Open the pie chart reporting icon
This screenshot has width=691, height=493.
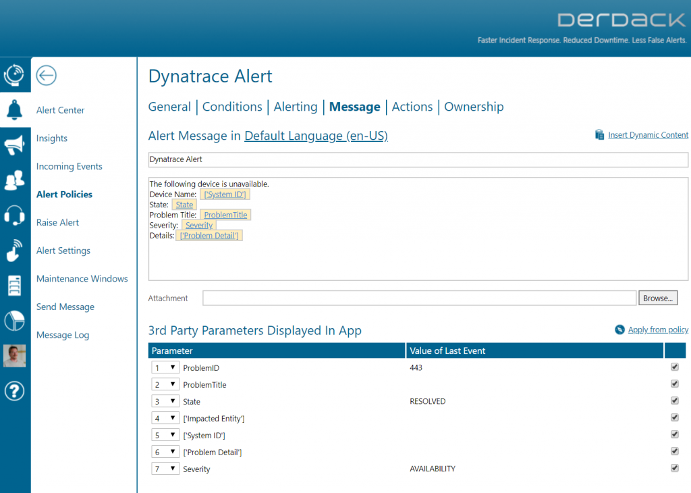tap(14, 320)
